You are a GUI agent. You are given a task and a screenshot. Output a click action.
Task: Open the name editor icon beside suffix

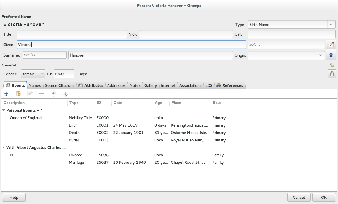331,44
